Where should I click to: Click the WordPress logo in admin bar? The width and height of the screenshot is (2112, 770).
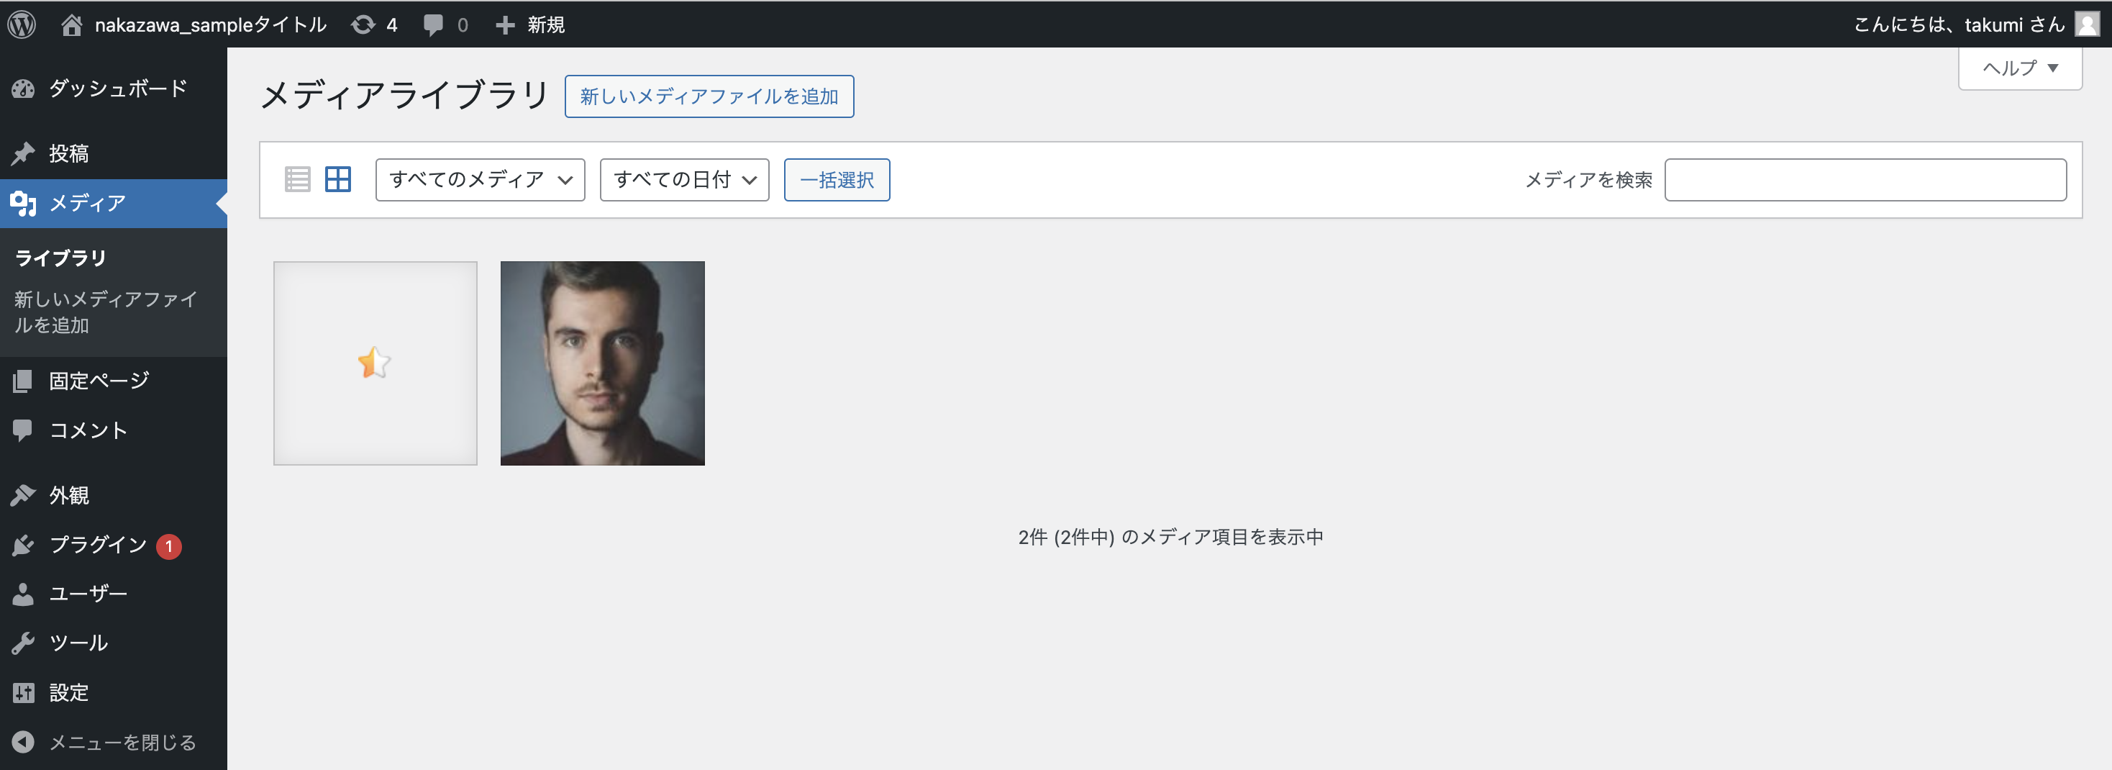click(22, 24)
